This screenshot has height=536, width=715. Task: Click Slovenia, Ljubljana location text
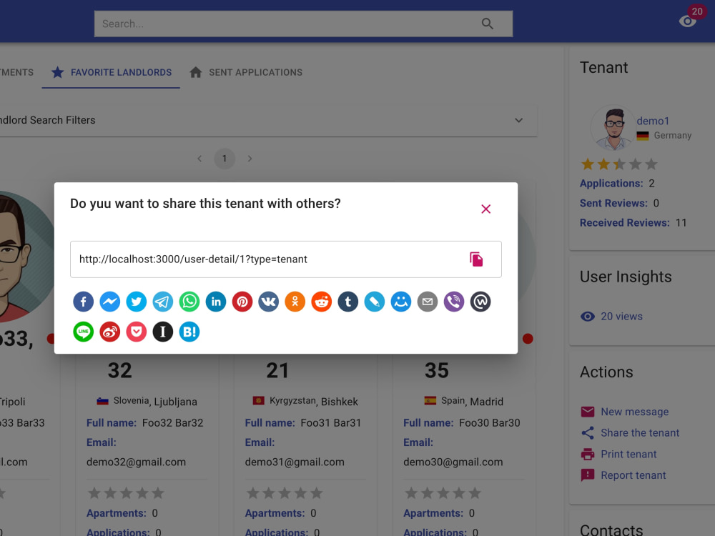click(155, 401)
